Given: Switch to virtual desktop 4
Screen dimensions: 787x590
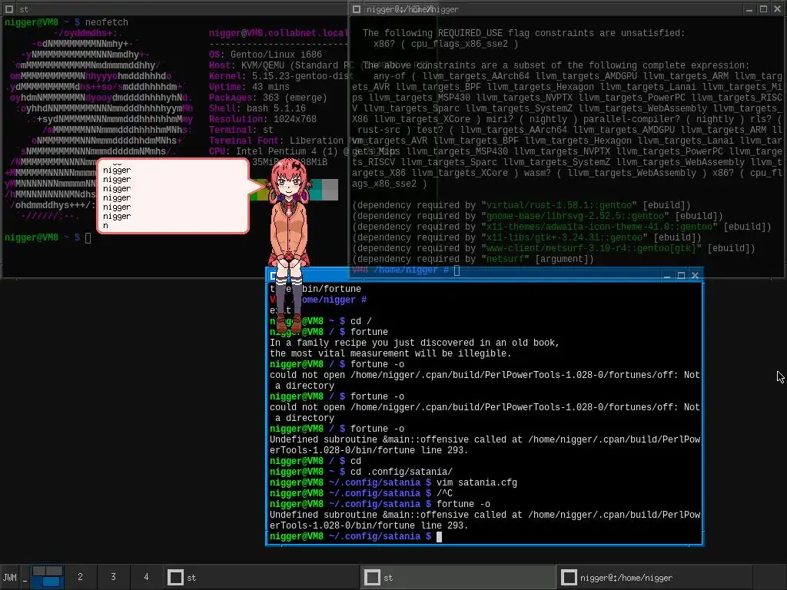Looking at the screenshot, I should point(146,577).
